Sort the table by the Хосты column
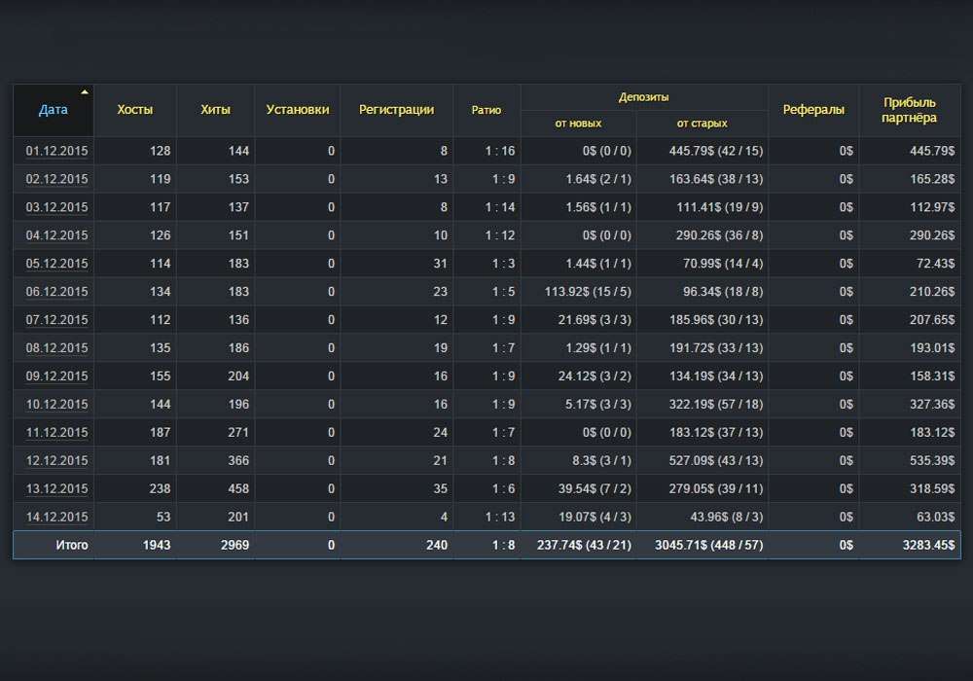 coord(134,110)
